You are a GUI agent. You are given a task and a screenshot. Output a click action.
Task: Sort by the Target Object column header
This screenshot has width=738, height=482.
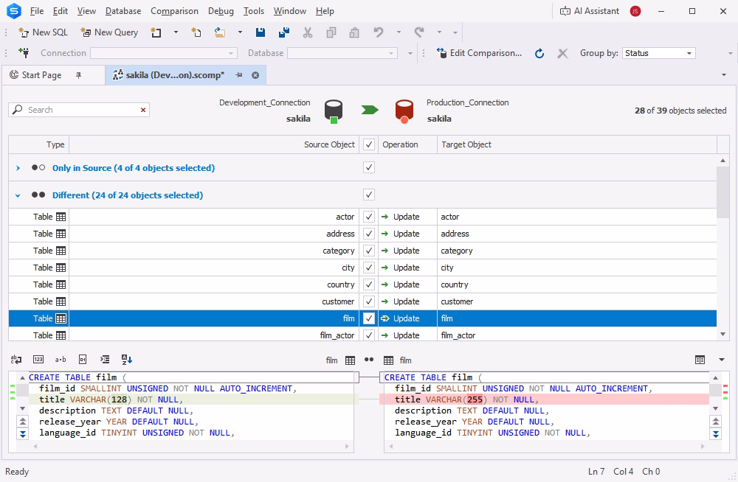tap(577, 144)
